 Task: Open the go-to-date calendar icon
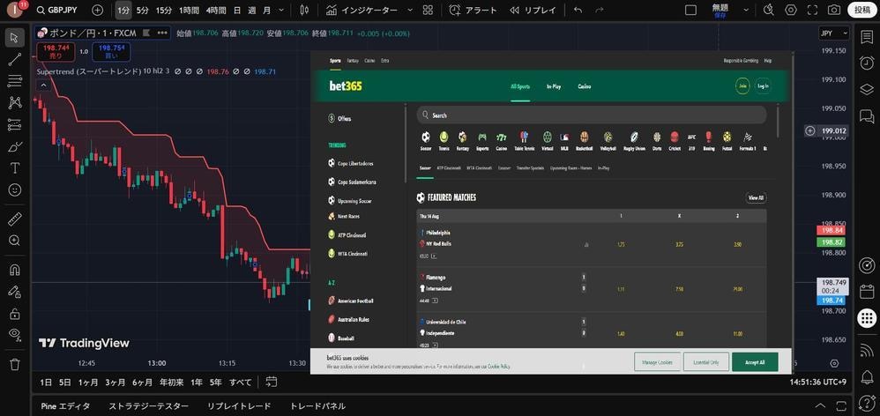tap(272, 382)
